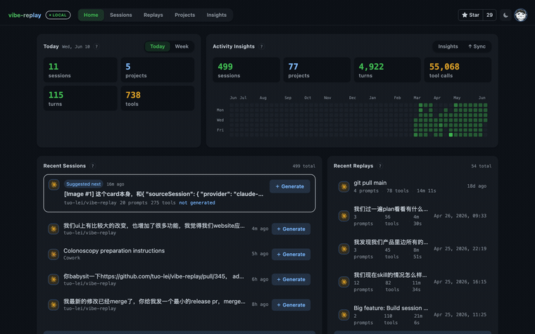Click the 115 turns card

click(80, 98)
